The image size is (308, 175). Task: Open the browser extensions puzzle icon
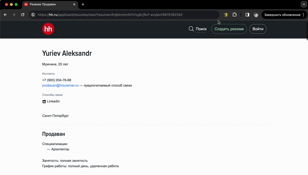point(235,15)
